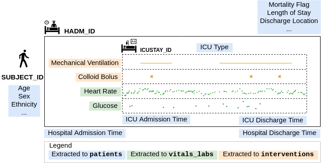
Task: Click the first Mechanical Ventilation line segment
Action: [156, 63]
